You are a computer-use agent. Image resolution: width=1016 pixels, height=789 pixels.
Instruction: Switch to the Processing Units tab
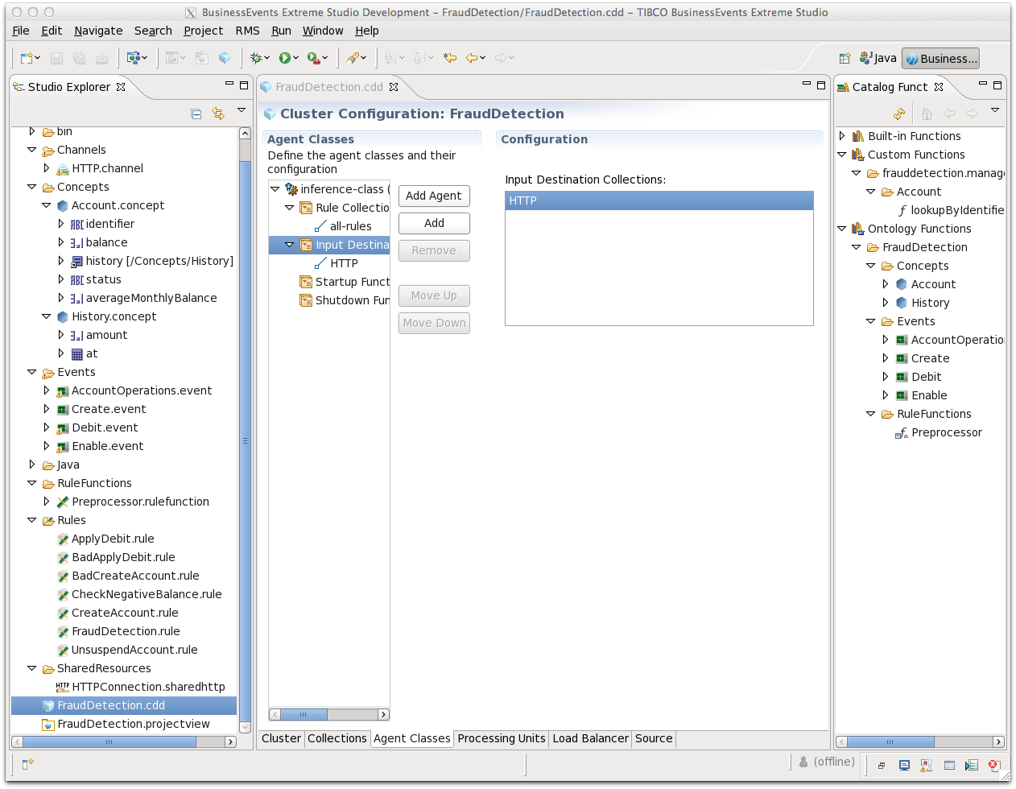(x=502, y=738)
